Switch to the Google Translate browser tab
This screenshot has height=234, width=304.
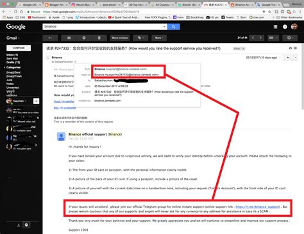[269, 4]
